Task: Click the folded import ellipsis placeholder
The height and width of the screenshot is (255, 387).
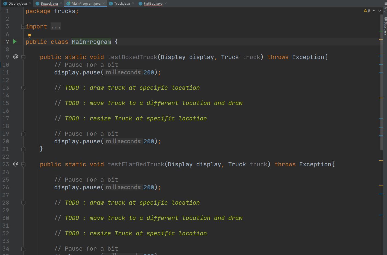Action: tap(56, 27)
